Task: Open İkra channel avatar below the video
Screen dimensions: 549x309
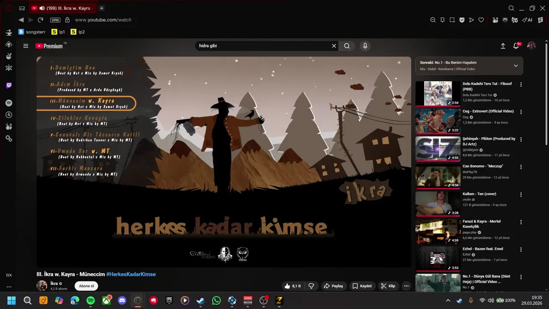Action: click(42, 286)
